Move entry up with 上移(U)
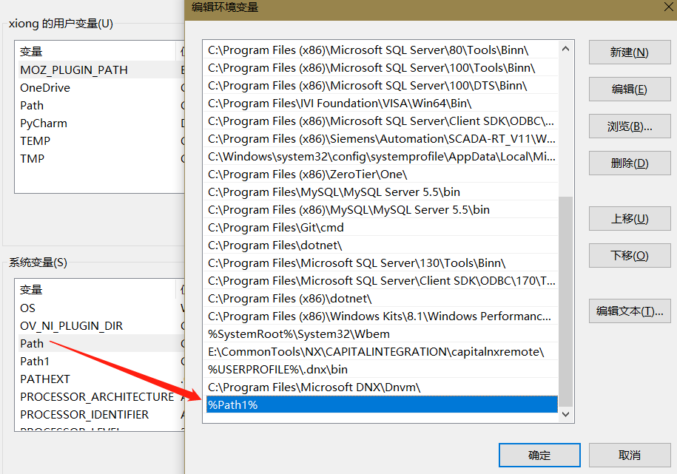Image resolution: width=677 pixels, height=474 pixels. (628, 218)
